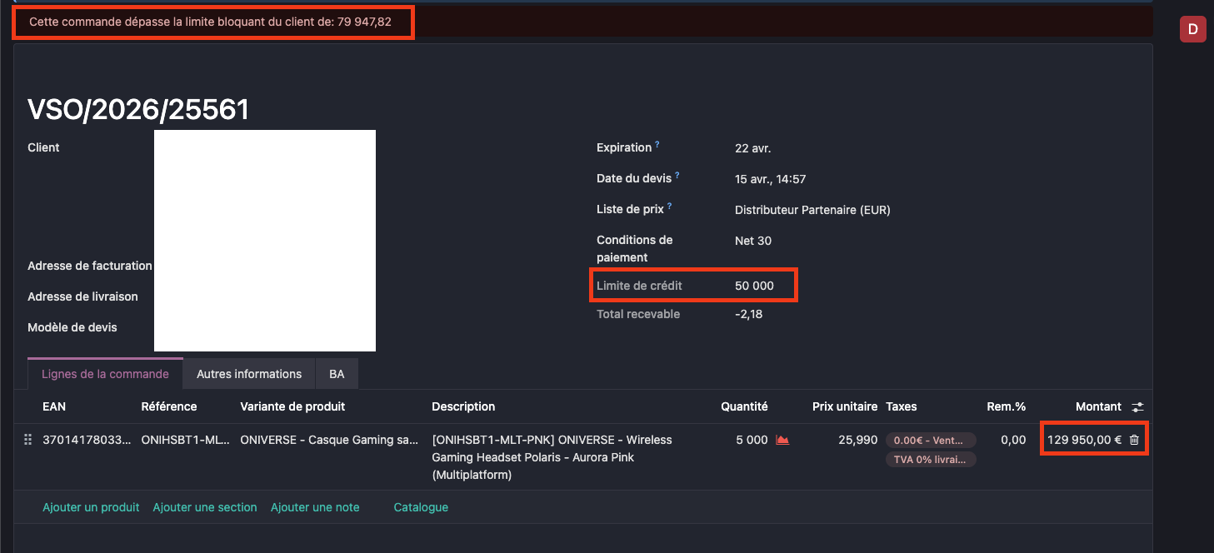Screen dimensions: 1214x553
Task: Open the column settings adjust icon
Action: pos(1137,407)
